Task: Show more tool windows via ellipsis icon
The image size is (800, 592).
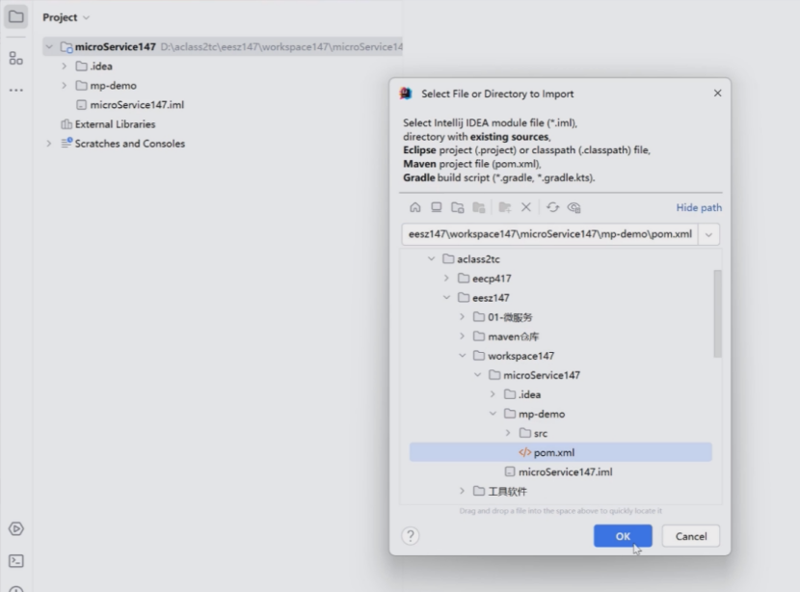Action: tap(15, 90)
